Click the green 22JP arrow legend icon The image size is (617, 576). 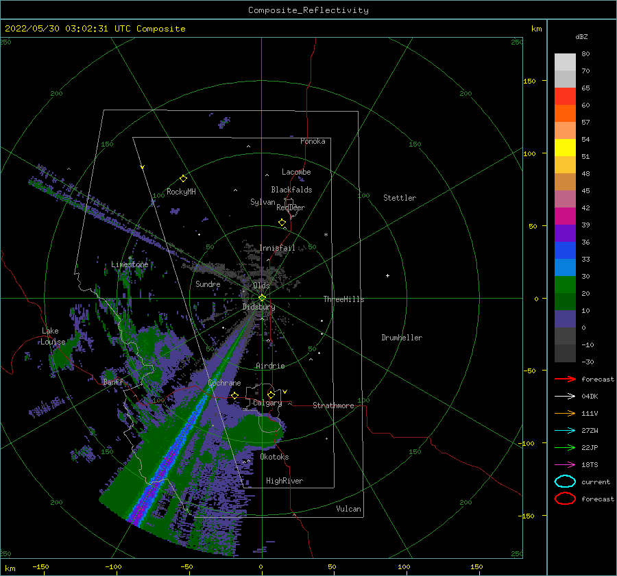click(565, 447)
